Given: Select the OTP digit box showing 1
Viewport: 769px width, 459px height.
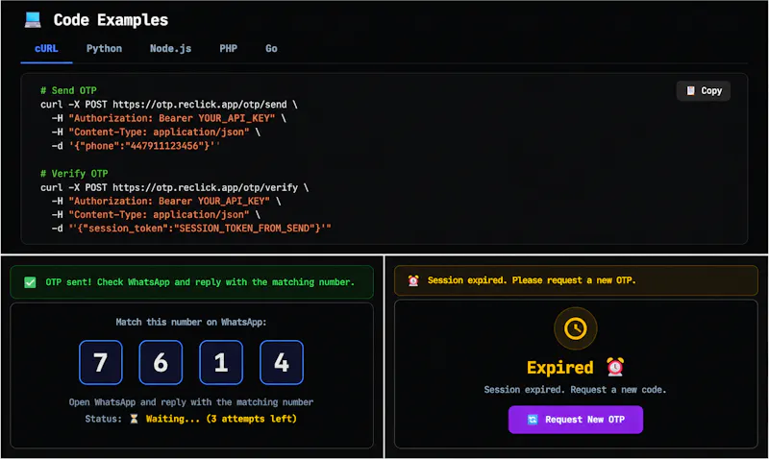Looking at the screenshot, I should click(221, 363).
